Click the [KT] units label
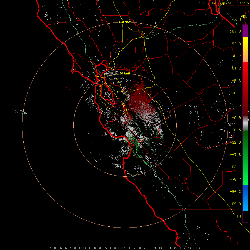The image size is (250, 250). tap(237, 19)
